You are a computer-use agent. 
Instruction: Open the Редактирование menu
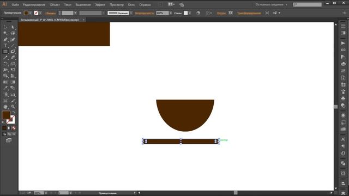pos(34,5)
